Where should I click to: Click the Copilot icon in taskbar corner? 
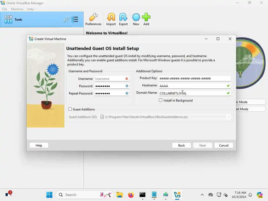tap(259, 195)
